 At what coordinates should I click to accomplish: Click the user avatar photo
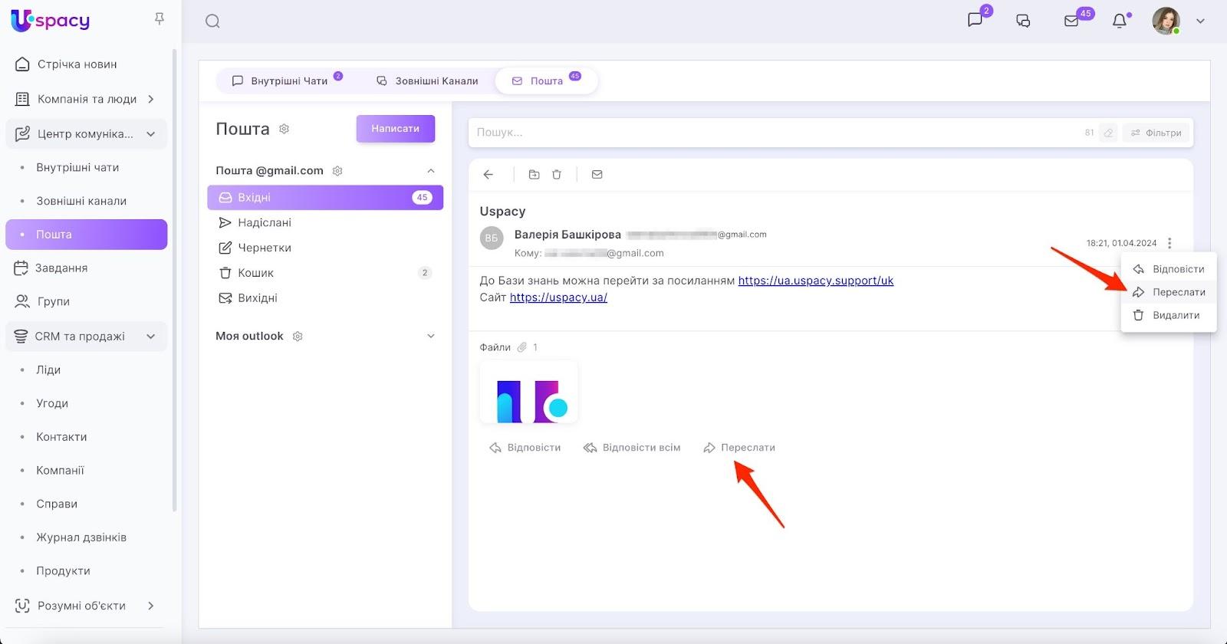pyautogui.click(x=1166, y=21)
